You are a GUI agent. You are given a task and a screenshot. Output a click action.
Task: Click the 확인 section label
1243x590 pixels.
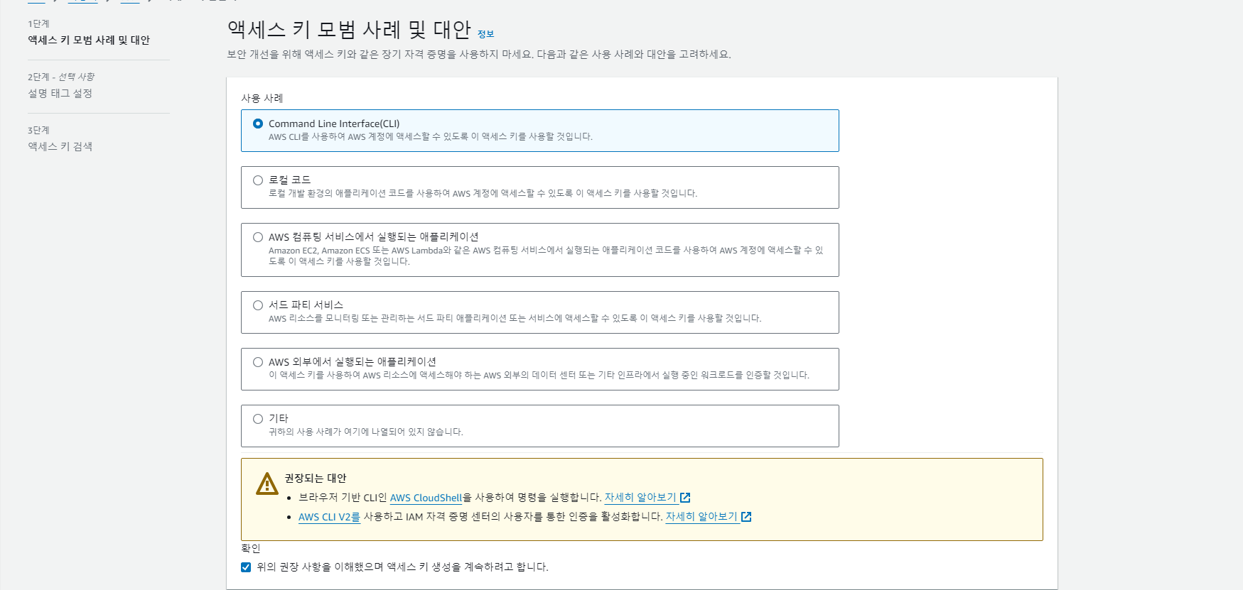251,549
